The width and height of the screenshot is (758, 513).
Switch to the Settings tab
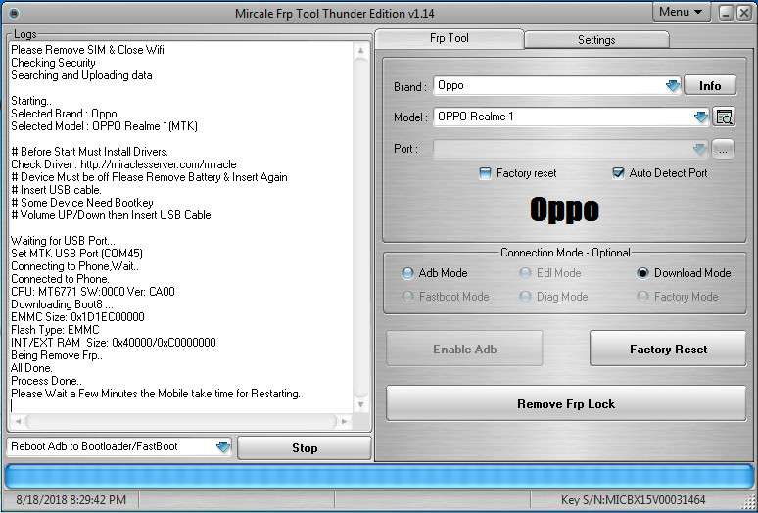pos(596,39)
